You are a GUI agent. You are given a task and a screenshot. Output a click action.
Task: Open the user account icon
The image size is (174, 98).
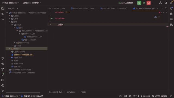160,3
